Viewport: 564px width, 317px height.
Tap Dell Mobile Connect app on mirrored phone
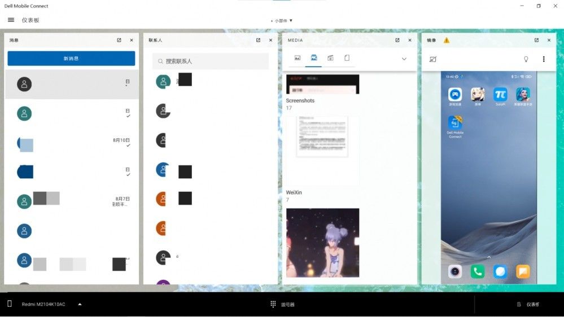point(455,124)
